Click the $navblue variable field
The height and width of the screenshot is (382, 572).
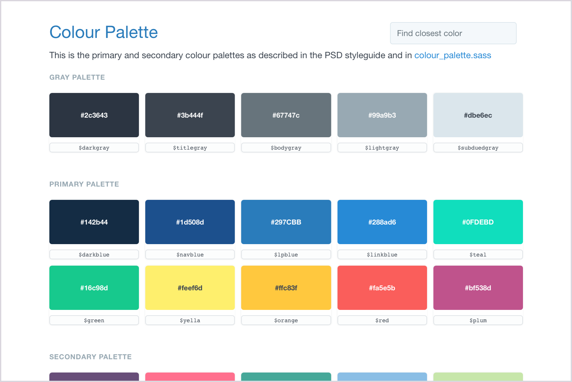[x=190, y=255]
